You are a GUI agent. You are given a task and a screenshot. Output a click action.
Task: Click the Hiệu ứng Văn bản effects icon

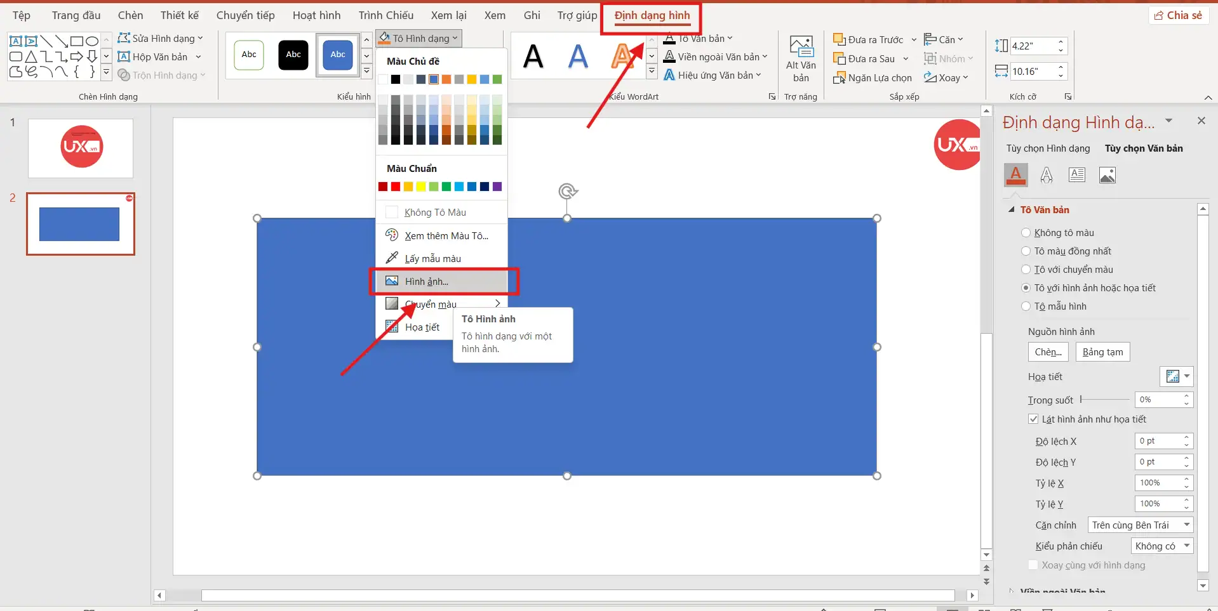(x=669, y=75)
